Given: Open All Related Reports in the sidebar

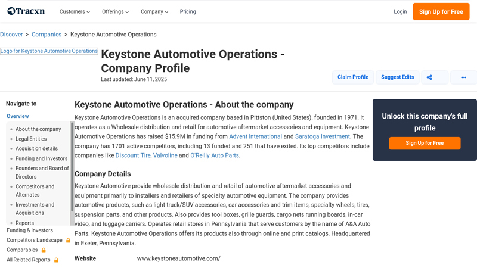Looking at the screenshot, I should point(29,260).
